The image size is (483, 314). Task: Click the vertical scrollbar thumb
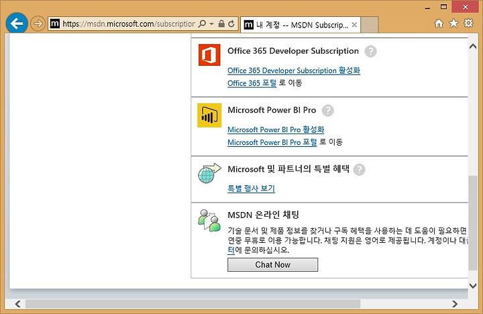473,223
